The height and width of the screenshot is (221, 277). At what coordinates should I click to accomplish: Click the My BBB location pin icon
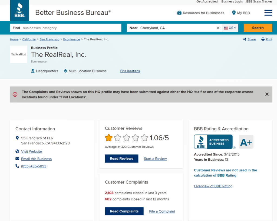[234, 13]
